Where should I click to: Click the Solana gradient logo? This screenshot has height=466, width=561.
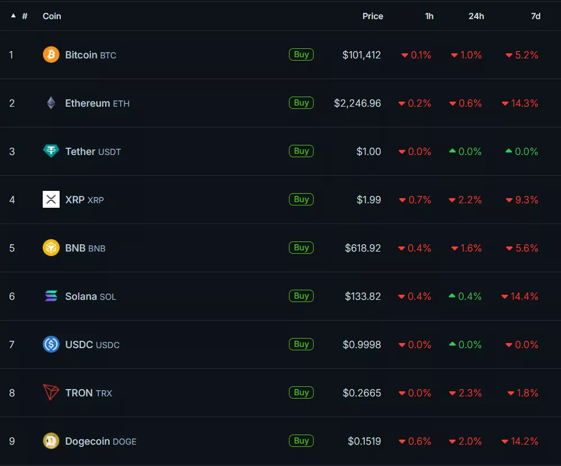pyautogui.click(x=51, y=296)
